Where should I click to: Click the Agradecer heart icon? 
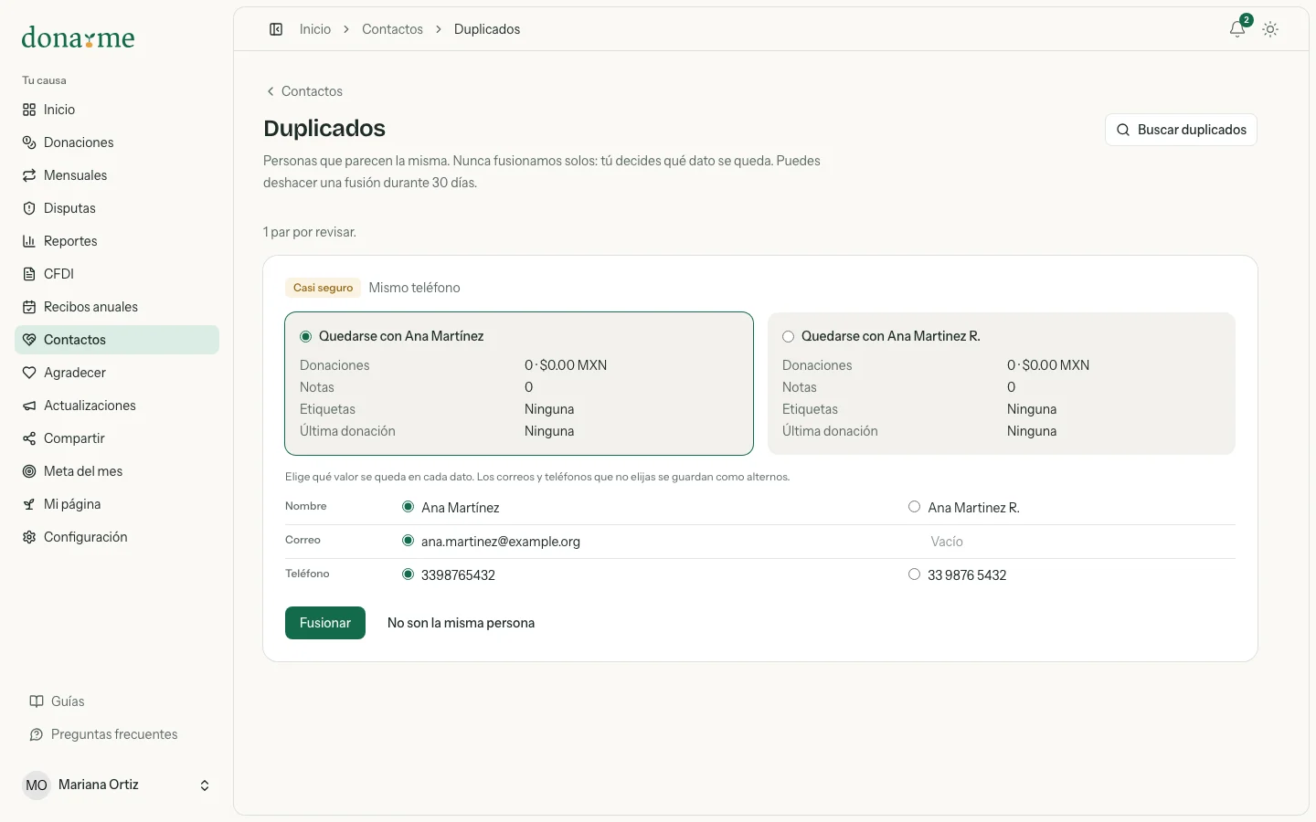(29, 373)
